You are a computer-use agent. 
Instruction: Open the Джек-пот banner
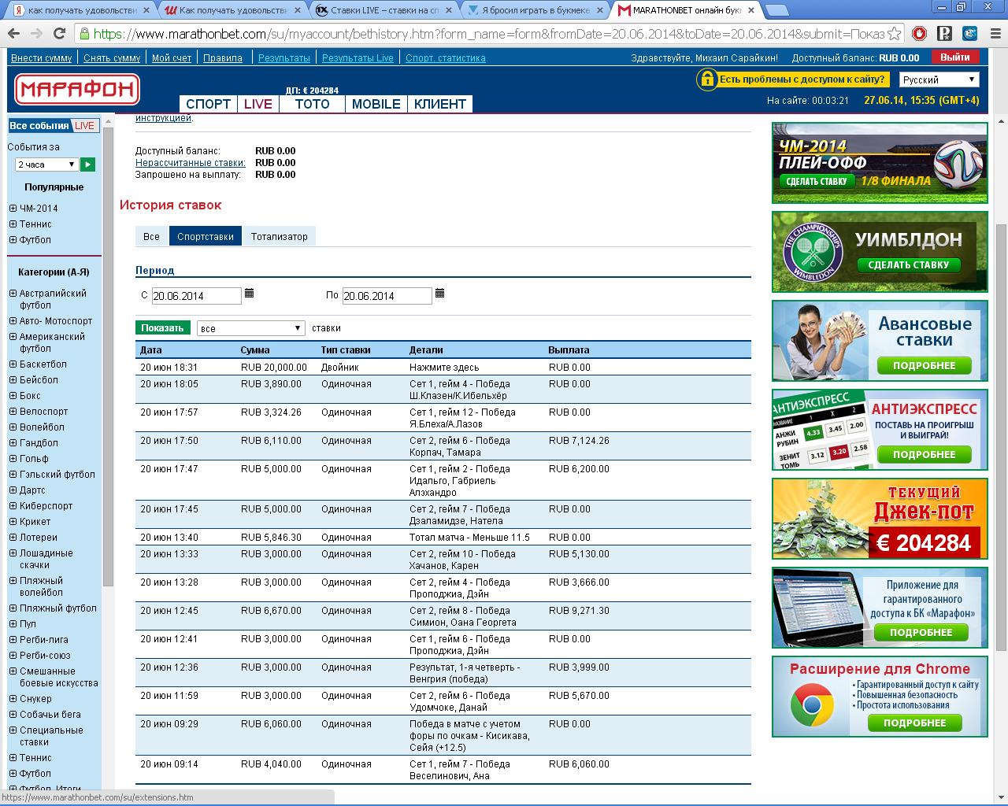coord(880,519)
